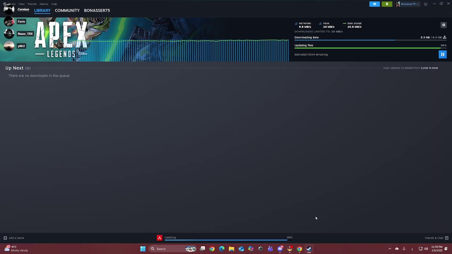Click the Nasor_TRX friend avatar
The height and width of the screenshot is (254, 452).
(9, 34)
